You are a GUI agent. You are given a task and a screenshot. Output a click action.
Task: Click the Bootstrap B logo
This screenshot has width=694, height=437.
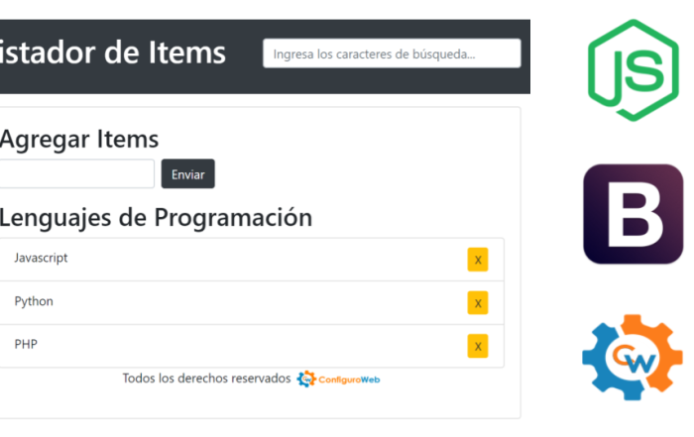pos(633,214)
